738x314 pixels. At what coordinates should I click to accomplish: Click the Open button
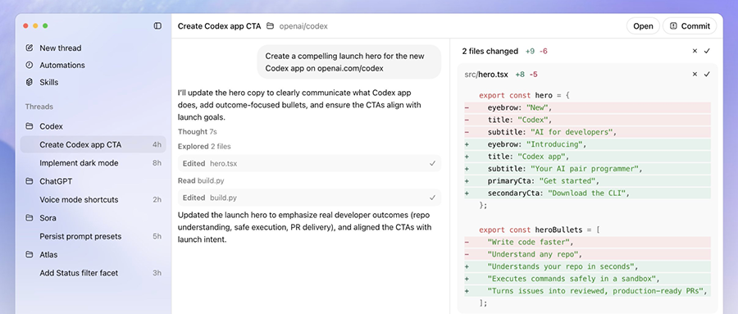tap(643, 26)
